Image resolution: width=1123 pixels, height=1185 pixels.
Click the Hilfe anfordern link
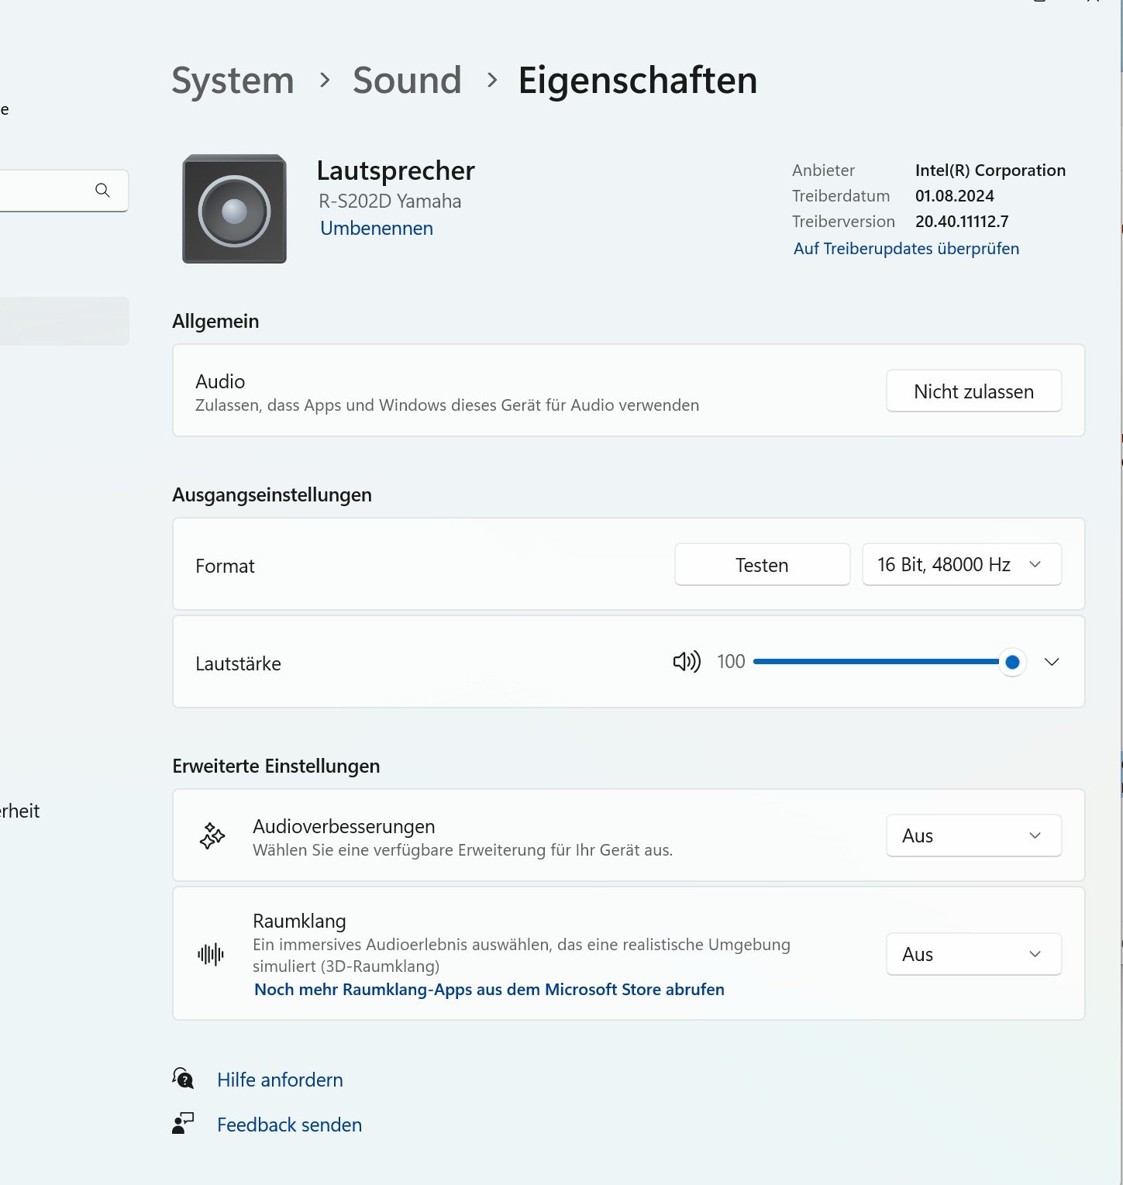(x=280, y=1080)
